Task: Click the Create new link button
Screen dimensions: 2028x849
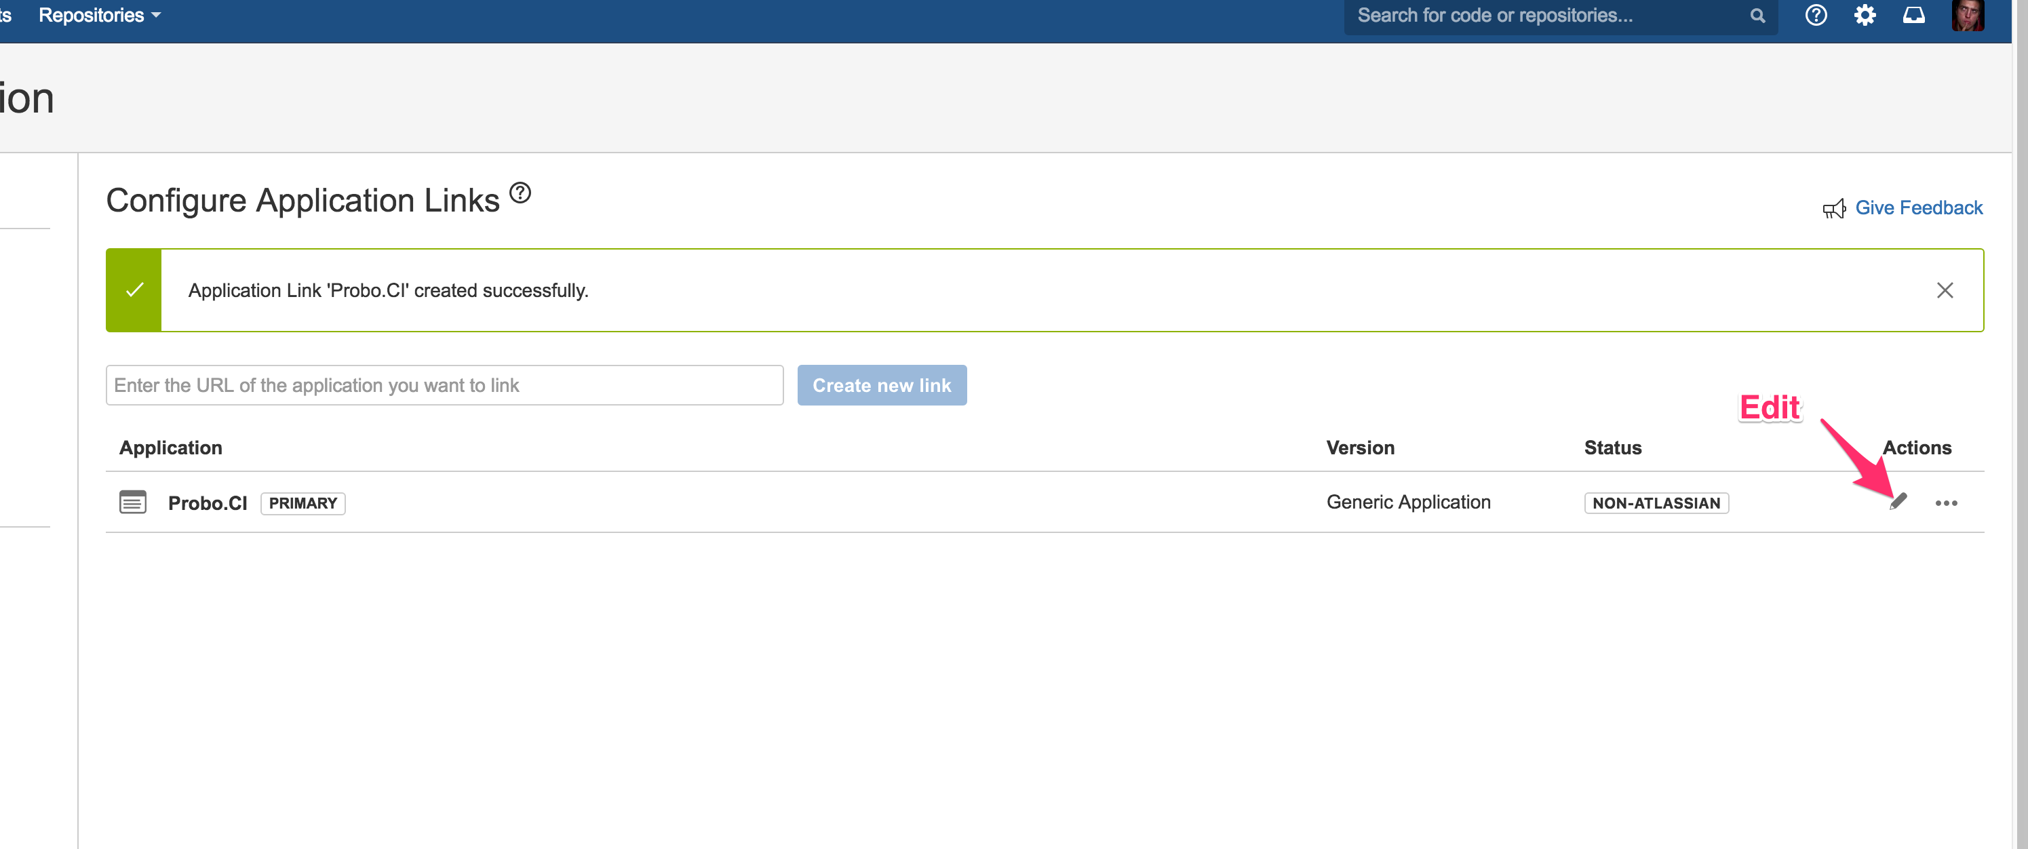Action: coord(881,386)
